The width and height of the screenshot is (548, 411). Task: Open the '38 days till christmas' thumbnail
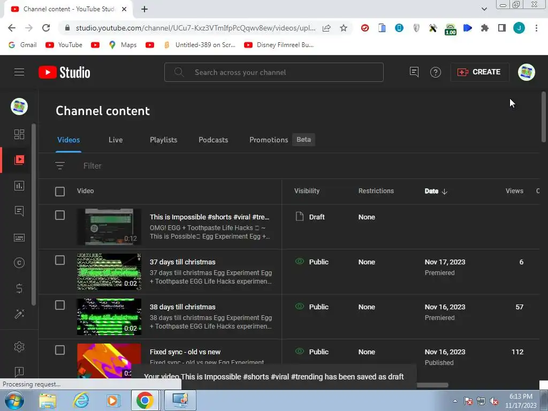[109, 317]
